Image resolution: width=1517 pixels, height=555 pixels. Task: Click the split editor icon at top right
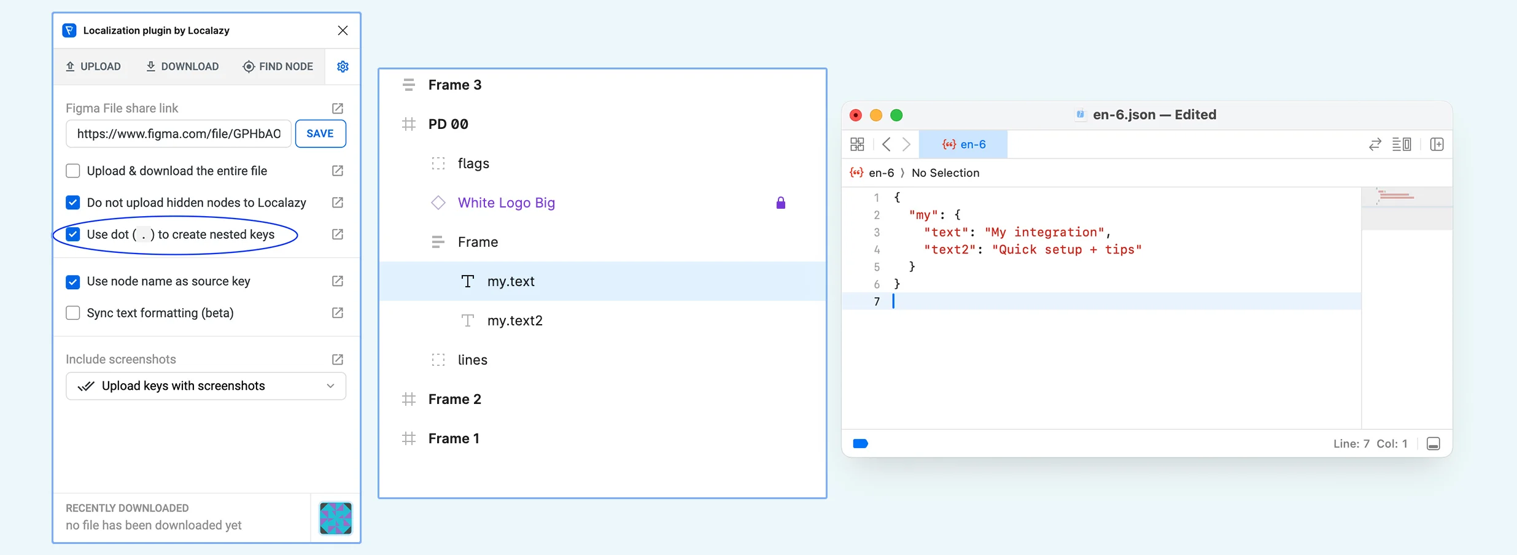coord(1438,144)
